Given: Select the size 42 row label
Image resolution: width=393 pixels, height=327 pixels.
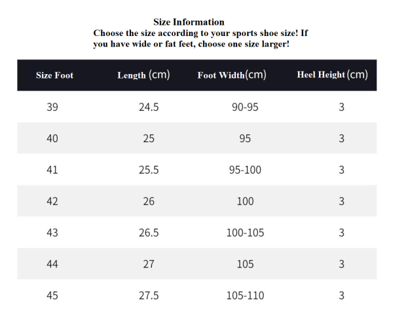Looking at the screenshot, I should pyautogui.click(x=52, y=201).
